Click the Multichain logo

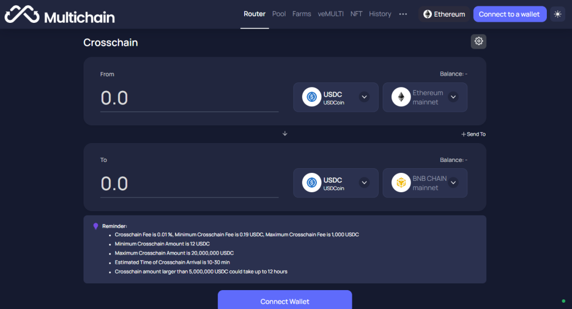coord(59,15)
